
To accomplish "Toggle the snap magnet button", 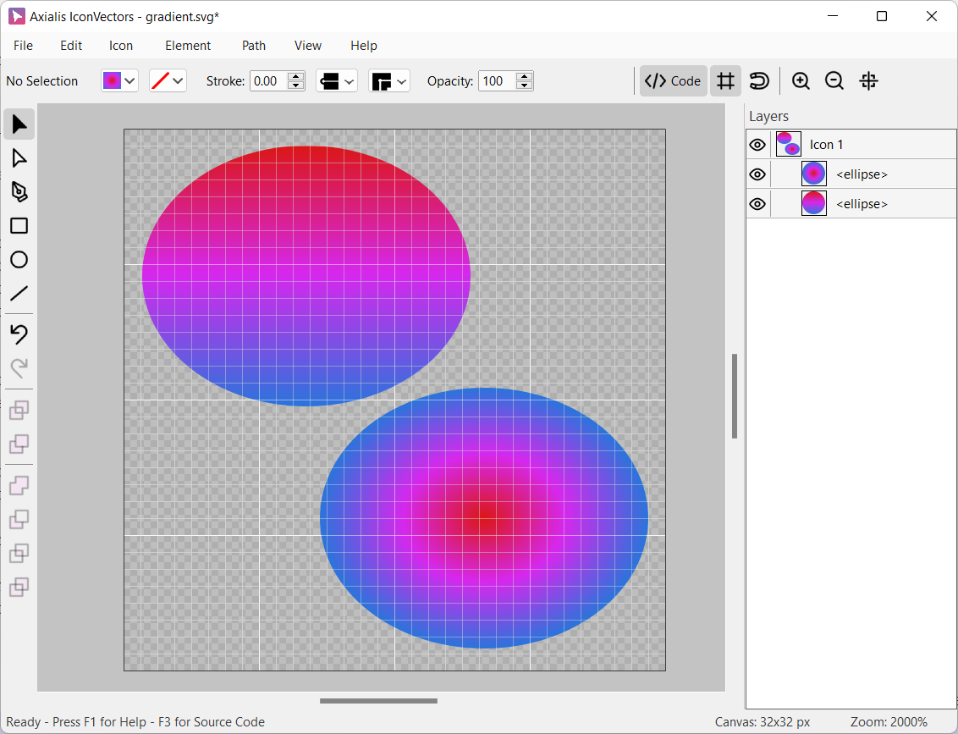I will (x=759, y=81).
